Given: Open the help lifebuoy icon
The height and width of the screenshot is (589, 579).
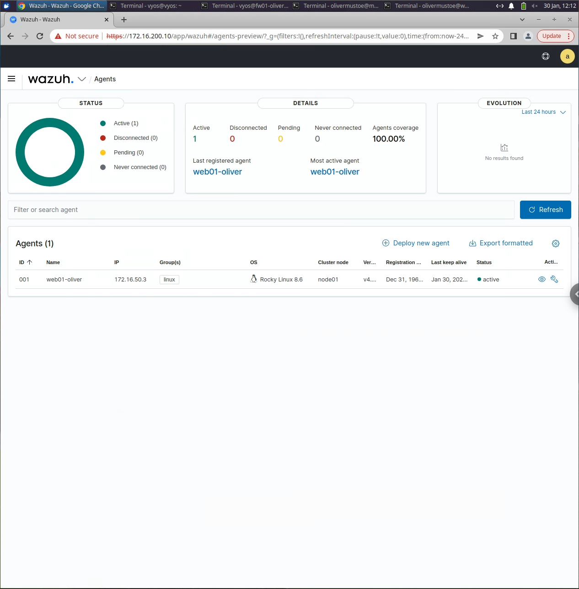Looking at the screenshot, I should 546,56.
